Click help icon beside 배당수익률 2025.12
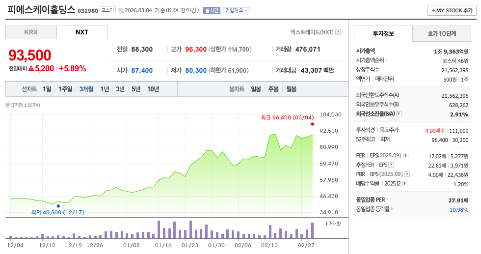This screenshot has height=254, width=481. click(404, 184)
